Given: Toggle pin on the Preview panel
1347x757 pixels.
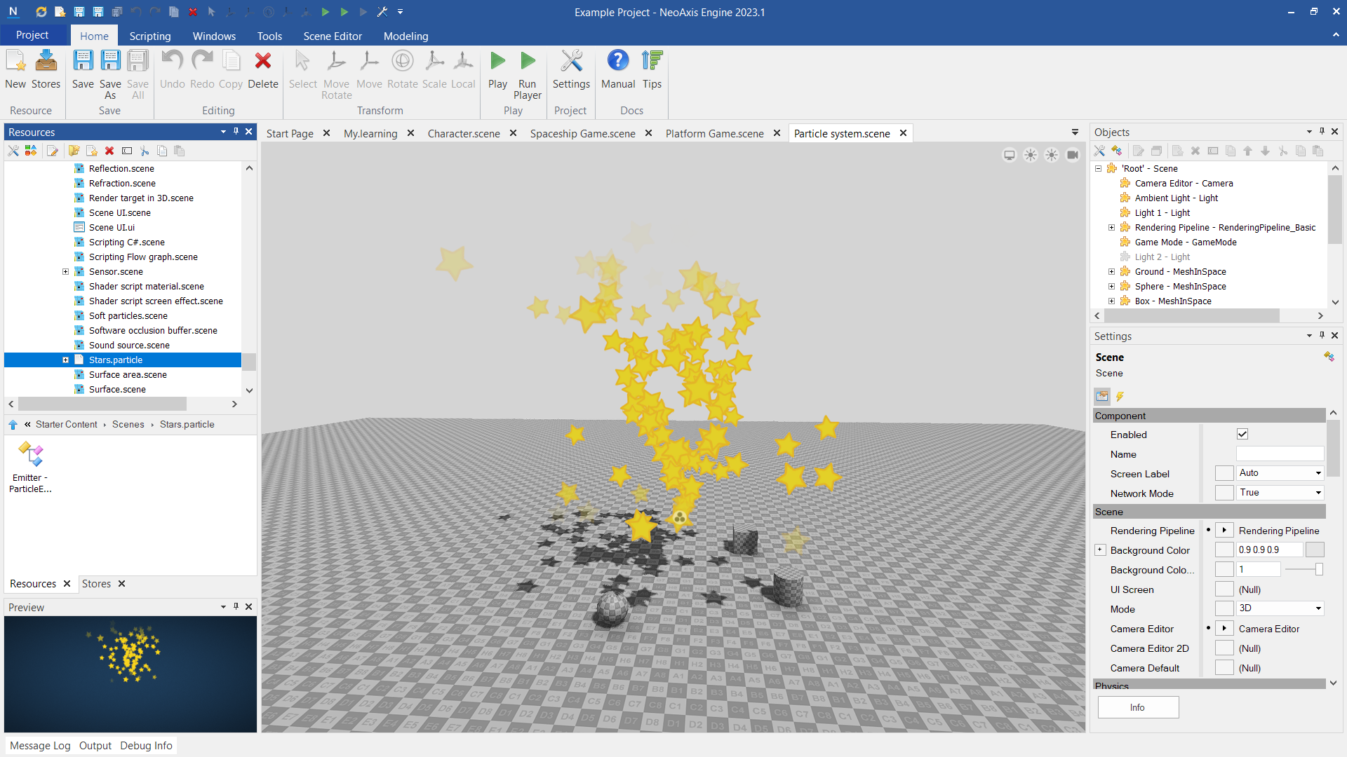Looking at the screenshot, I should coord(236,607).
